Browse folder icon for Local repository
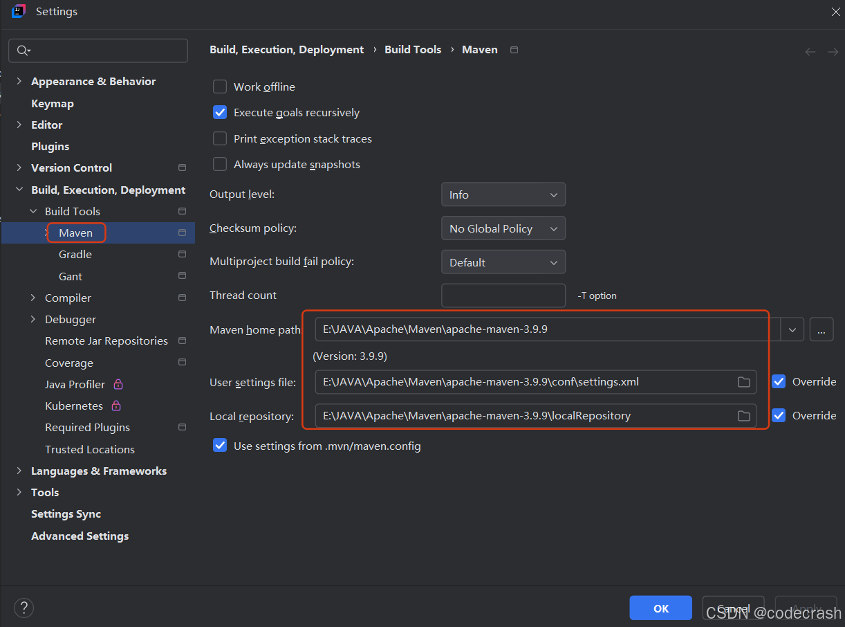845x627 pixels. point(743,416)
